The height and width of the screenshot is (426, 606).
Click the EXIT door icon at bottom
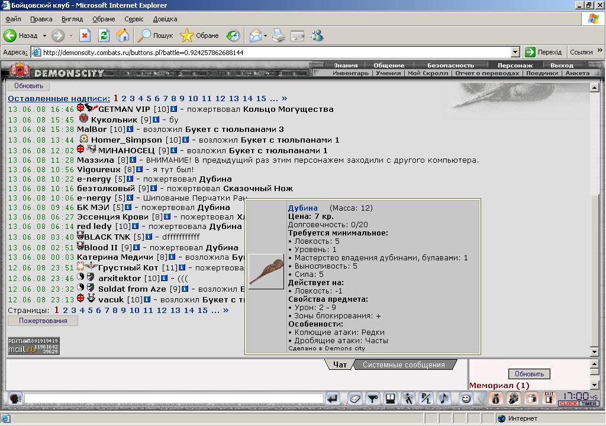[549, 398]
